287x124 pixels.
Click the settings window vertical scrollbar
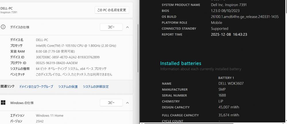pos(138,48)
